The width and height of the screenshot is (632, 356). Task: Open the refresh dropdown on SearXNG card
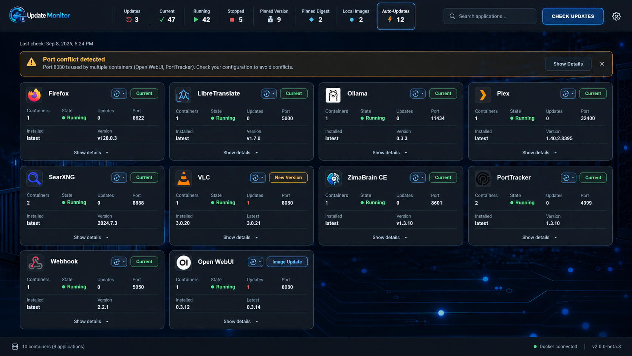(x=119, y=177)
